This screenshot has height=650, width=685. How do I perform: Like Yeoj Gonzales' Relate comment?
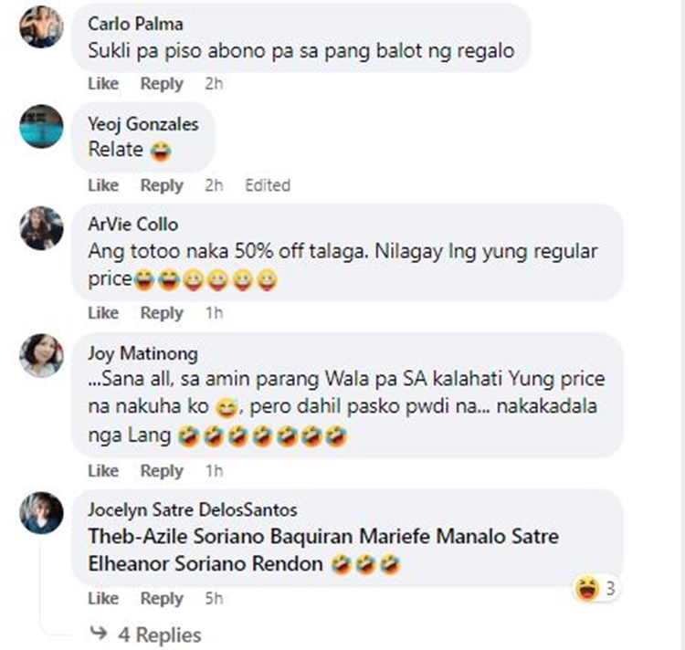(x=103, y=185)
